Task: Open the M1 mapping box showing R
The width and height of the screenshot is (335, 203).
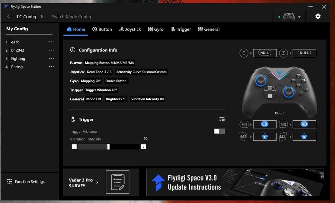Action: [304, 137]
